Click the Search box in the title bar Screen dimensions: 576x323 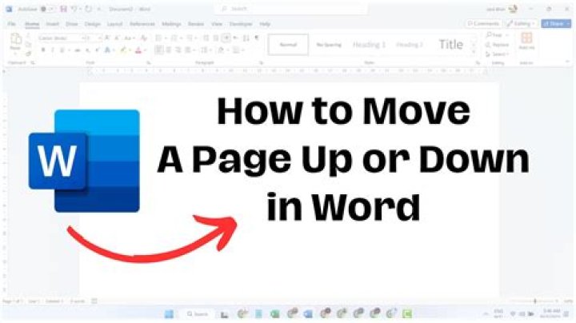(290, 9)
